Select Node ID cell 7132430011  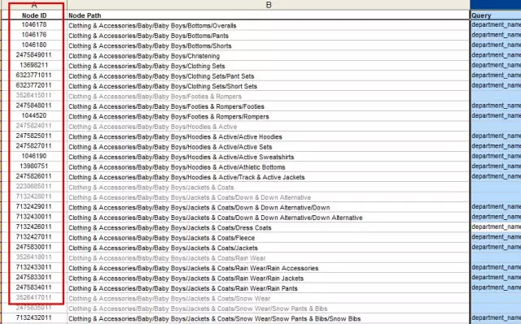[x=34, y=217]
